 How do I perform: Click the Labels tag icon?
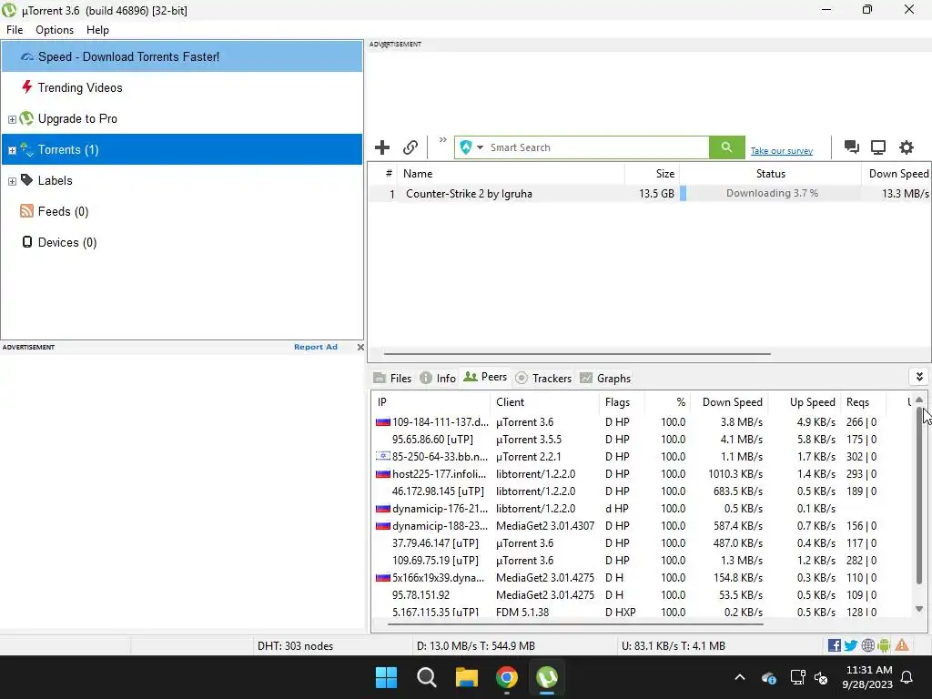(x=26, y=179)
